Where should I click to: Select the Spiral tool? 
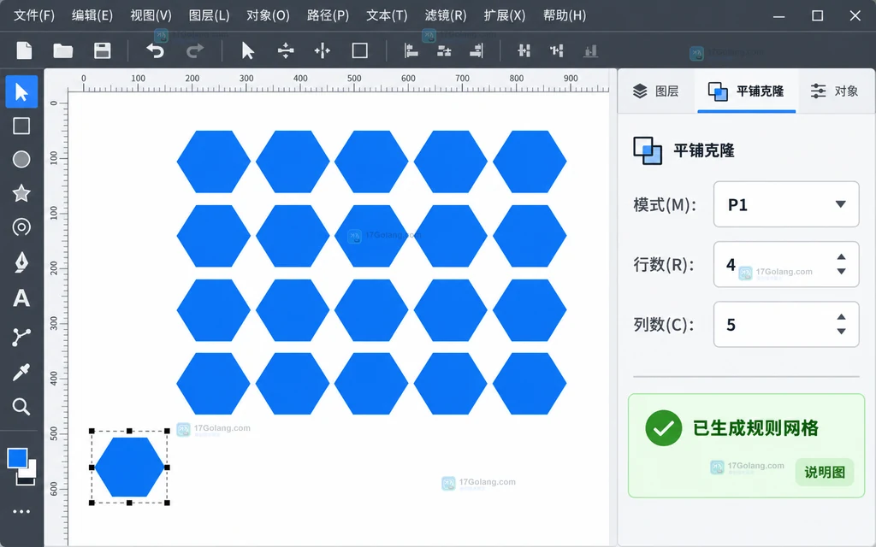click(x=21, y=227)
